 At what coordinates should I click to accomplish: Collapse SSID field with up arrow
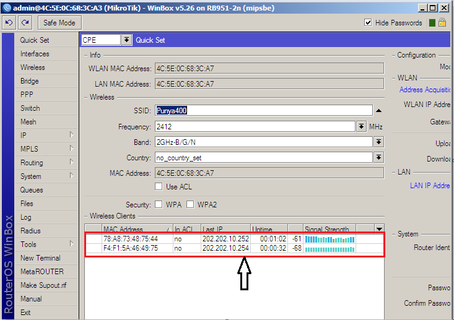point(378,111)
